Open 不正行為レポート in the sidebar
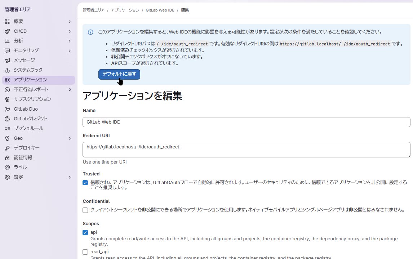413x259 pixels. pos(39,89)
